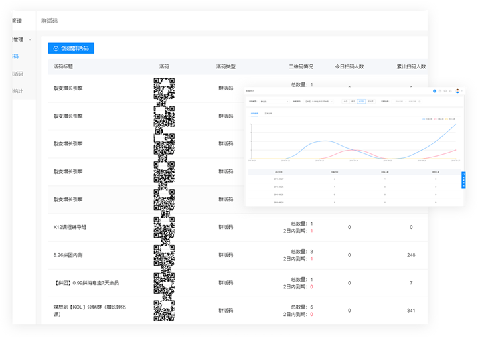Click cumulative count 341
Screen dimensions: 478x338
click(x=411, y=311)
